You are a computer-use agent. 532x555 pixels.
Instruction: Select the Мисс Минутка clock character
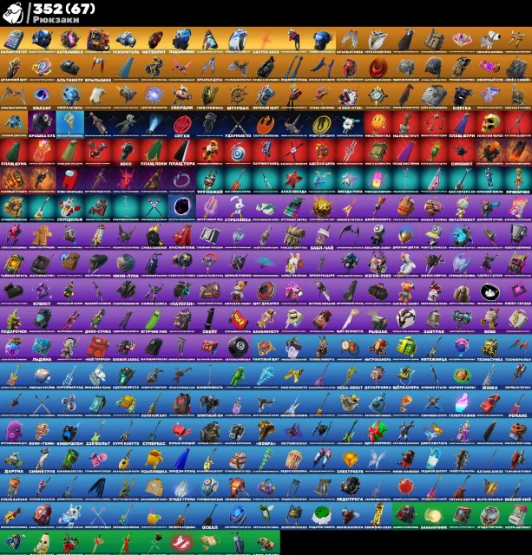(378, 124)
